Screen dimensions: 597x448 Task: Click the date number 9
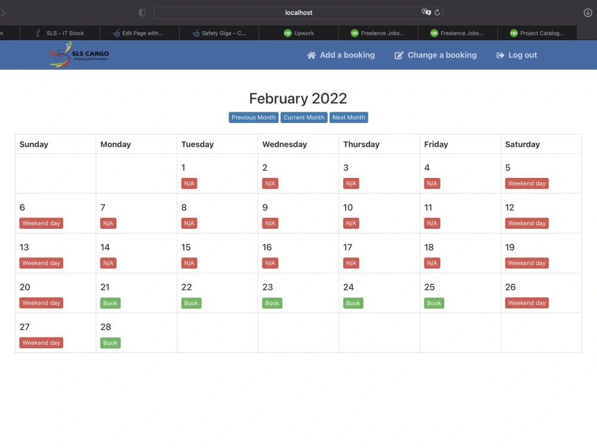(265, 208)
